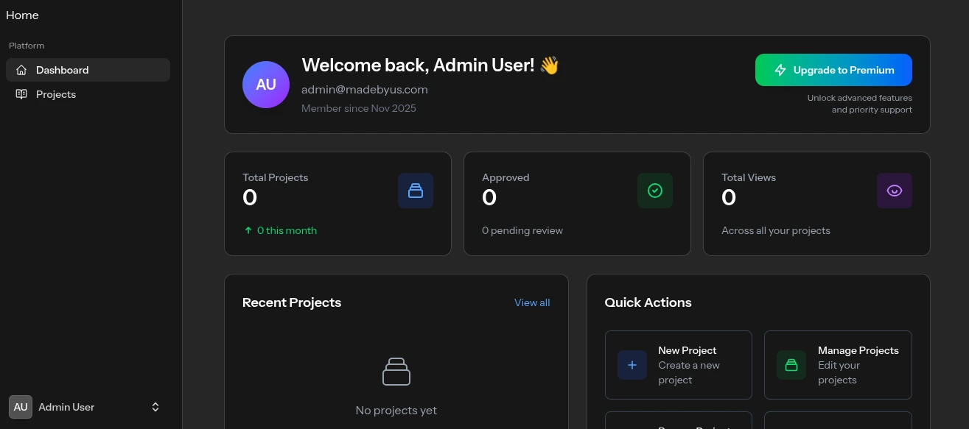Click the plus icon for New Project
Screen dimensions: 969x429
(632, 365)
